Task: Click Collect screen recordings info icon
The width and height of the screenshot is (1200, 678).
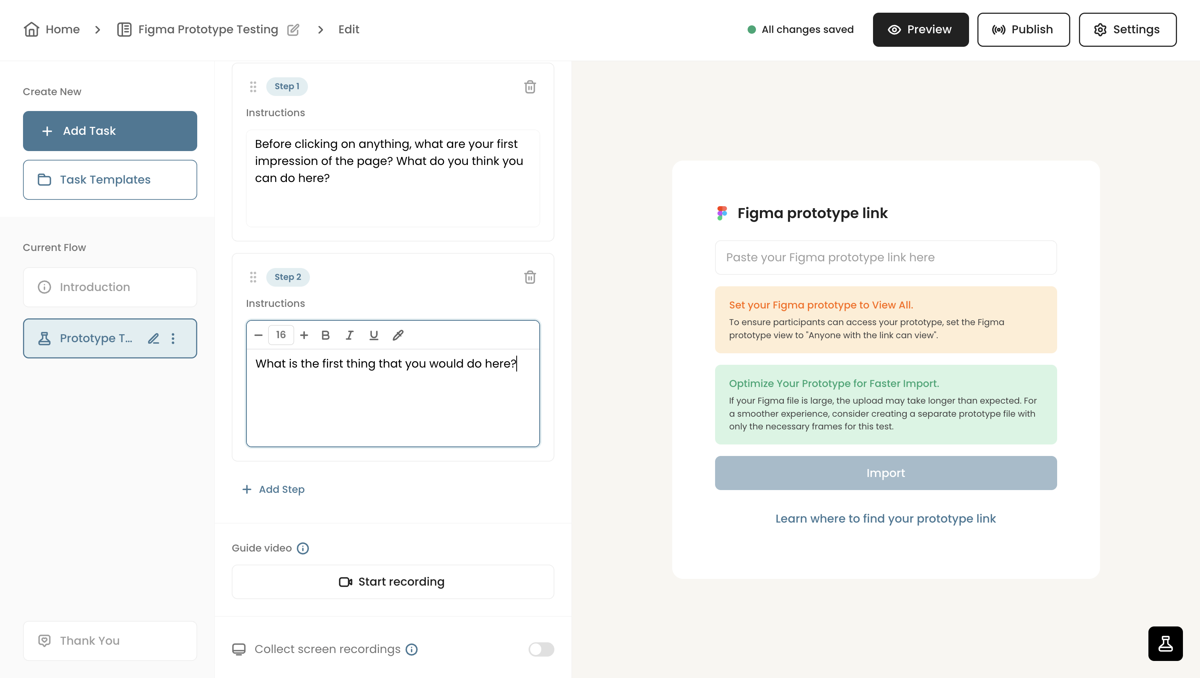Action: click(x=412, y=649)
